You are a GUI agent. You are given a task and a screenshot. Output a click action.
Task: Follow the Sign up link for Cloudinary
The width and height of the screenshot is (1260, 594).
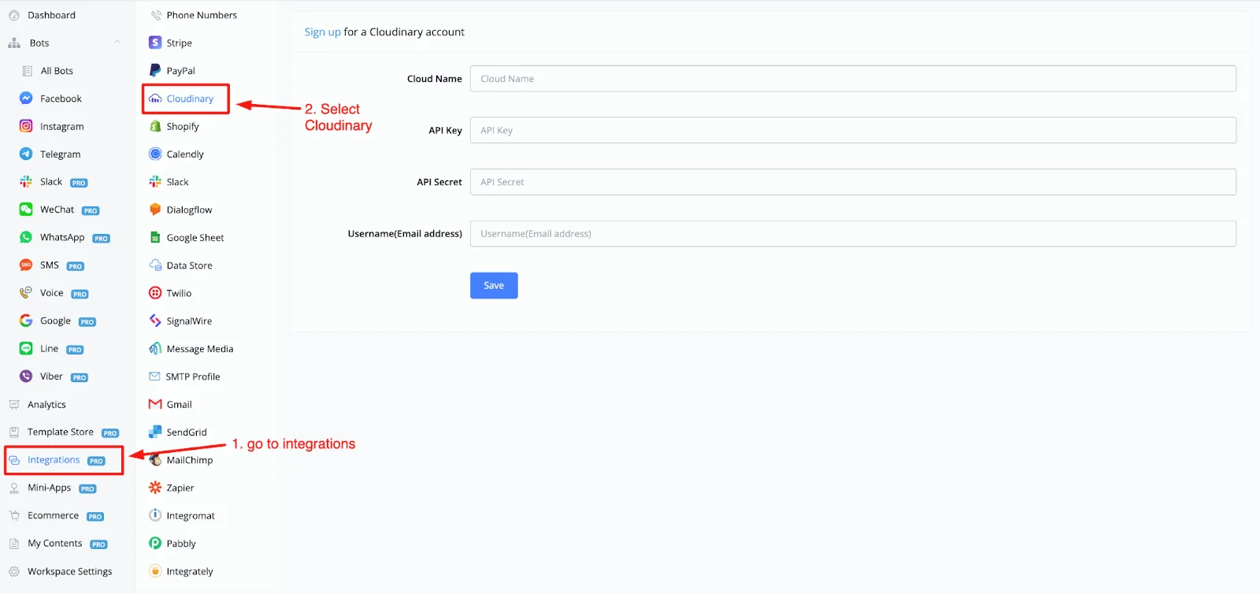[322, 32]
